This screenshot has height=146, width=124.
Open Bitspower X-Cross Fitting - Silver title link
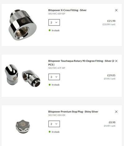click(67, 10)
